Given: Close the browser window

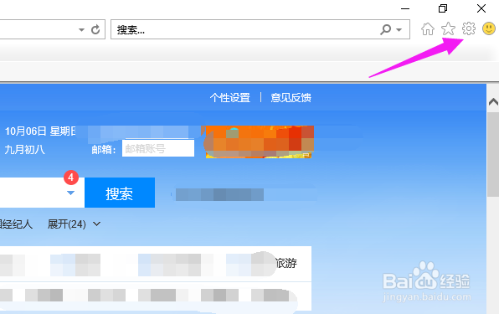Looking at the screenshot, I should (481, 8).
